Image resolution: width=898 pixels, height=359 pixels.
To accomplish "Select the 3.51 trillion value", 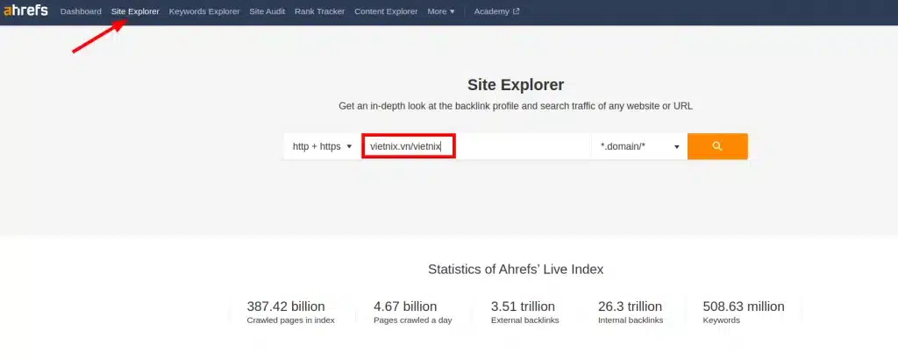I will coord(523,306).
